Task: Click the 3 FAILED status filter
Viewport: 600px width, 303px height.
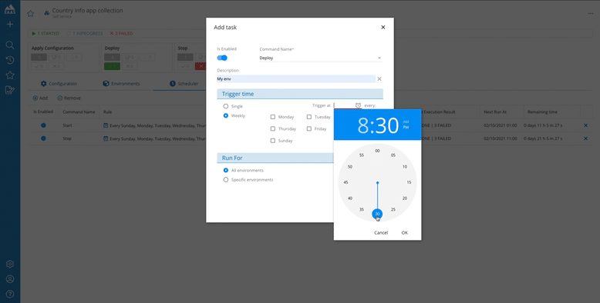Action: point(121,34)
